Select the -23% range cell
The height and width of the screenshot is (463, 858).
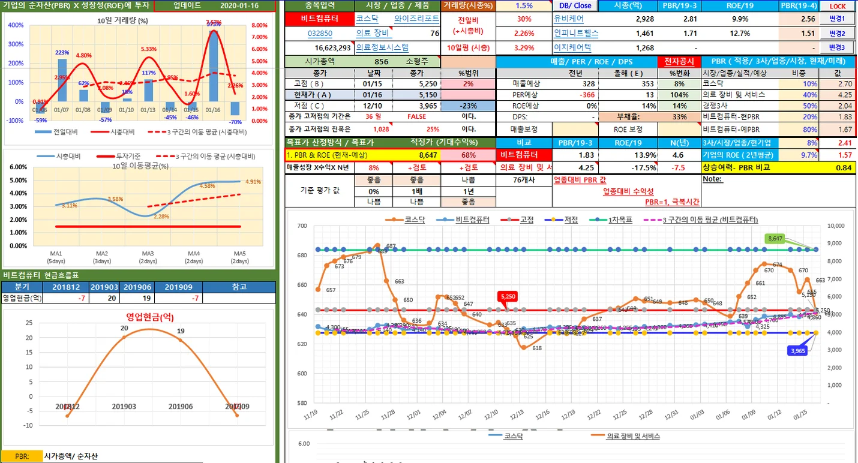pos(468,106)
